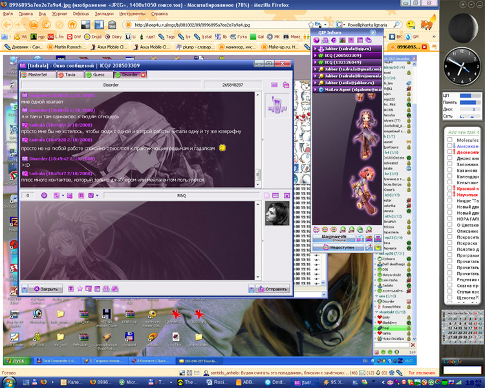
Task: Click the winking smiley toolbar icon
Action: 411,25
